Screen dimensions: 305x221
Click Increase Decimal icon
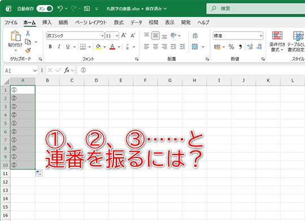pos(250,47)
